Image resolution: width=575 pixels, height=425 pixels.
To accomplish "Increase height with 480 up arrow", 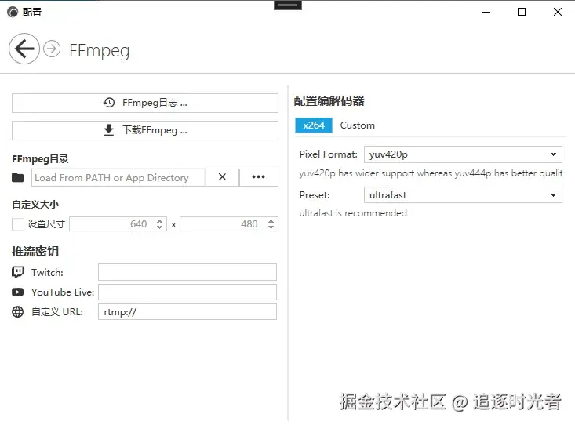I will [x=271, y=221].
